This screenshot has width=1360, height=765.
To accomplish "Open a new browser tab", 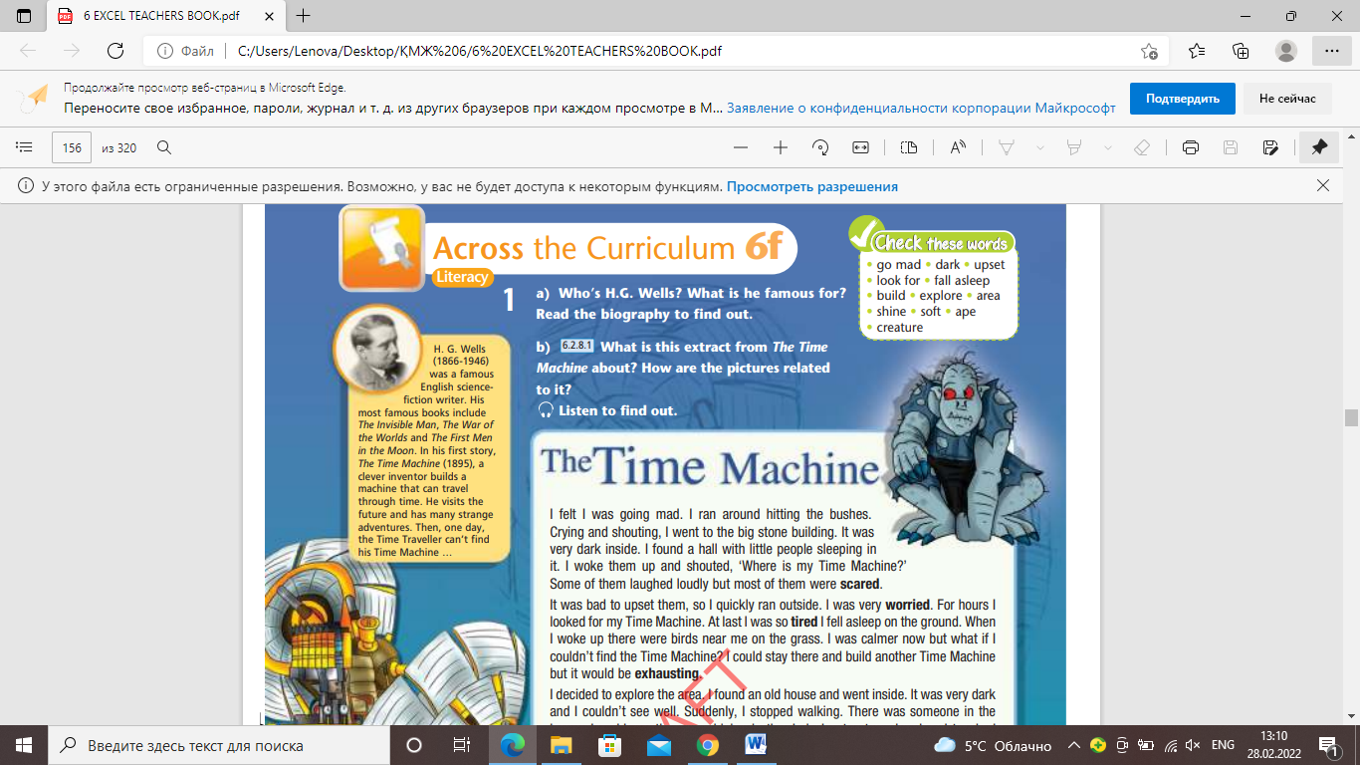I will coord(304,16).
